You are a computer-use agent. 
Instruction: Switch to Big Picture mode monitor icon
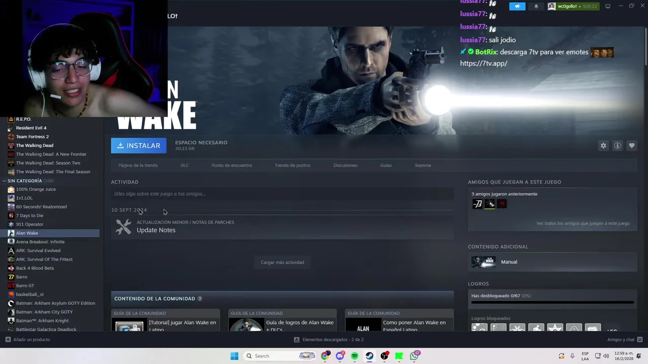[607, 7]
